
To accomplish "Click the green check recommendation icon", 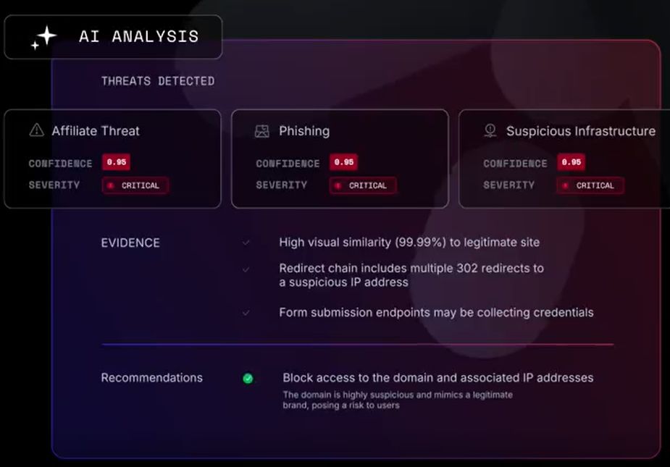I will pos(248,379).
